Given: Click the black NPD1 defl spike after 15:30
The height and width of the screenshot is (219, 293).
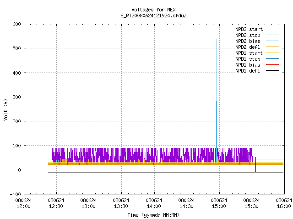Looking at the screenshot, I should (x=255, y=164).
